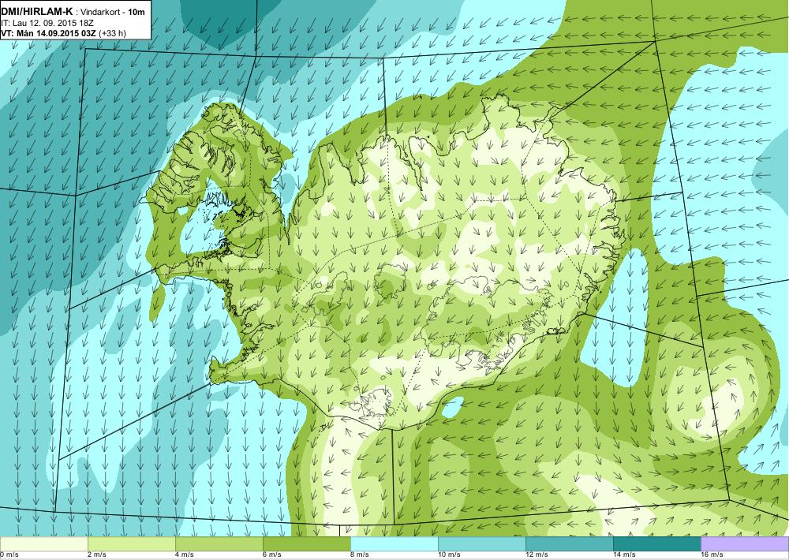789x560 pixels.
Task: Click the "16 m/s" legend label
Action: point(712,555)
